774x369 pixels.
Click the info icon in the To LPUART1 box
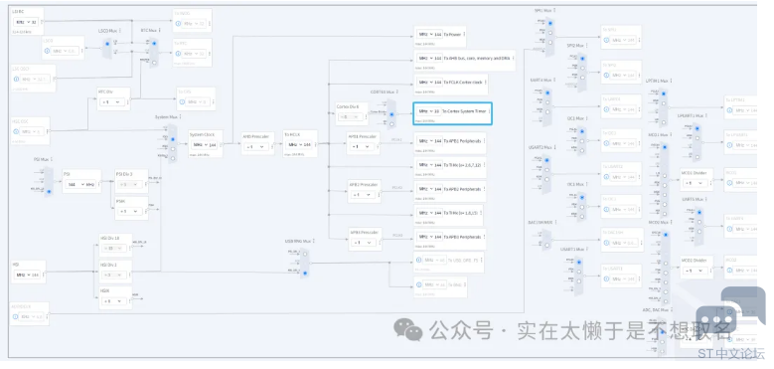click(729, 145)
